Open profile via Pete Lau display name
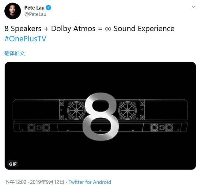Viewport: 201px width, 190px height. (34, 8)
